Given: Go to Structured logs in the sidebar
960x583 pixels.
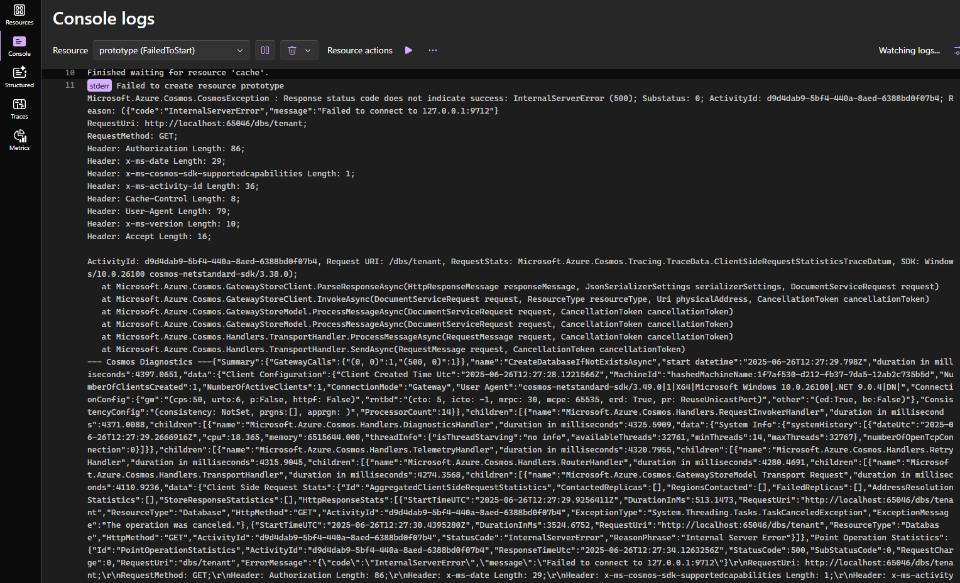Looking at the screenshot, I should pos(19,78).
